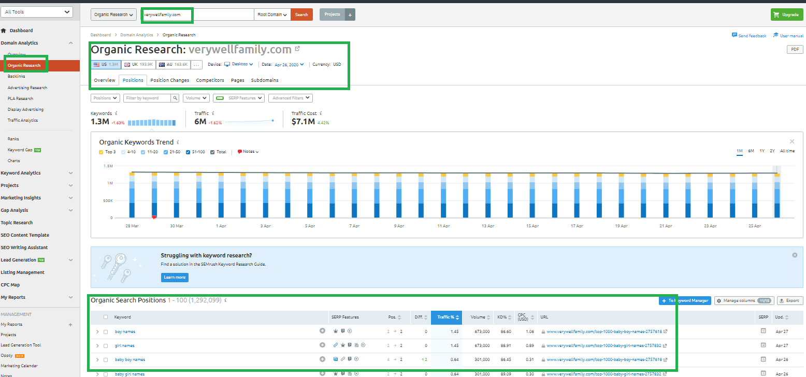
Task: Click the Filter by keyword input
Action: click(148, 98)
